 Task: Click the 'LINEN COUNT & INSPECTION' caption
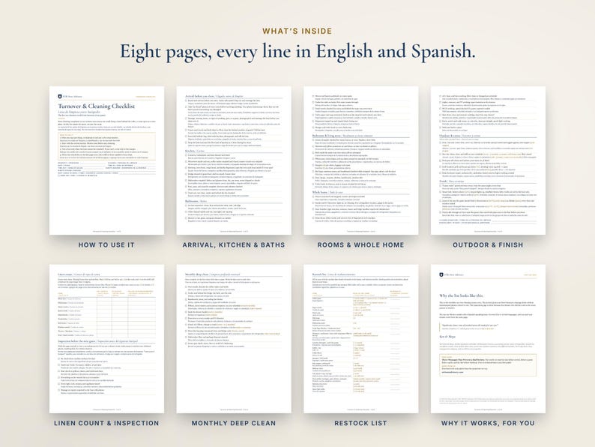click(106, 423)
